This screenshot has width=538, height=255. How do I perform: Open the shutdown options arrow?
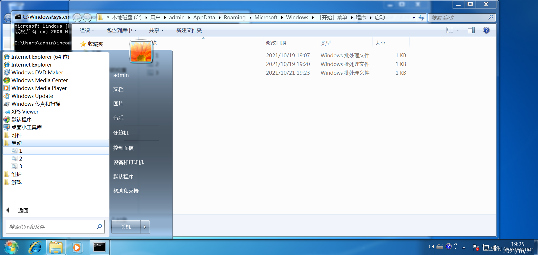[x=145, y=227]
